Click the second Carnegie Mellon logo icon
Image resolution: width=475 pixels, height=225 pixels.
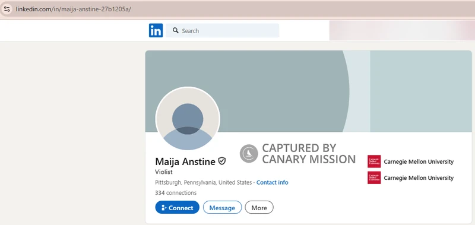pyautogui.click(x=374, y=178)
